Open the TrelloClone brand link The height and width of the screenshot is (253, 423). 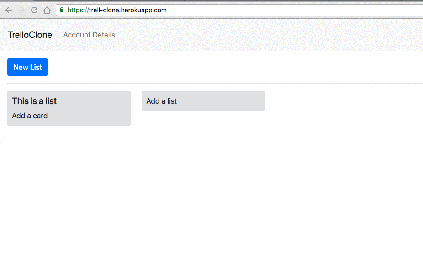(x=30, y=35)
